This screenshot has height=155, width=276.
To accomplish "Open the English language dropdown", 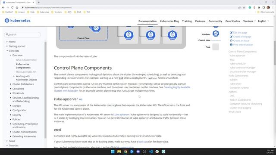I will (263, 21).
